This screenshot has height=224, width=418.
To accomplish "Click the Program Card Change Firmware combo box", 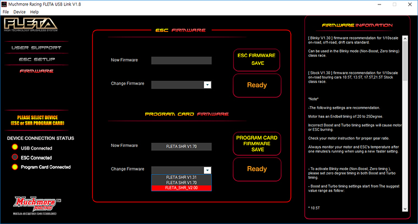I will [182, 170].
